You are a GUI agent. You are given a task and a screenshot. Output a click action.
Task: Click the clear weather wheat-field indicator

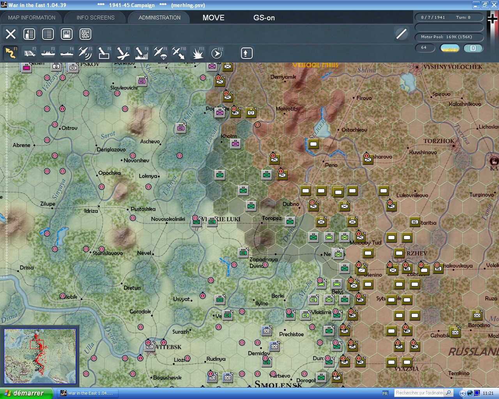tap(450, 48)
